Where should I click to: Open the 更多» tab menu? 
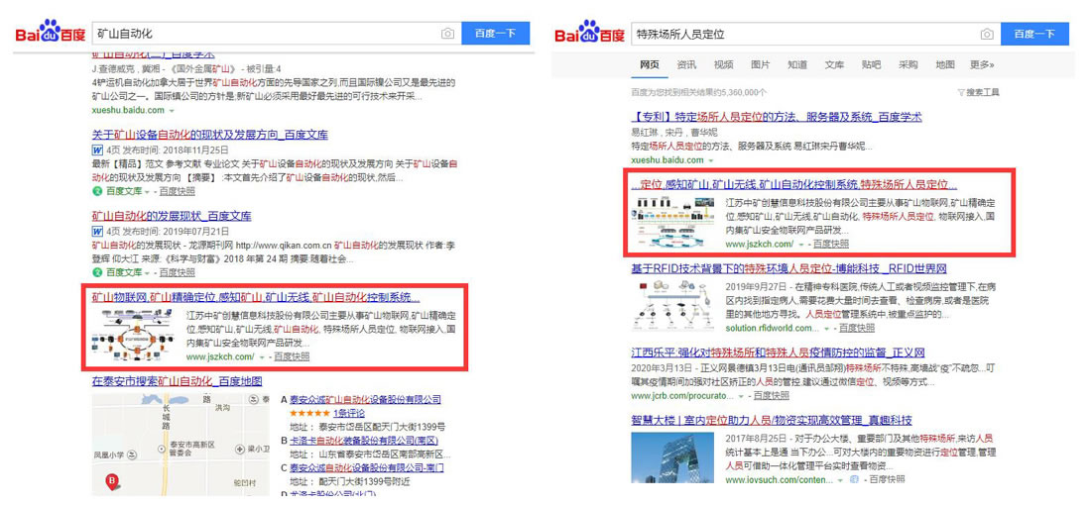[x=981, y=64]
